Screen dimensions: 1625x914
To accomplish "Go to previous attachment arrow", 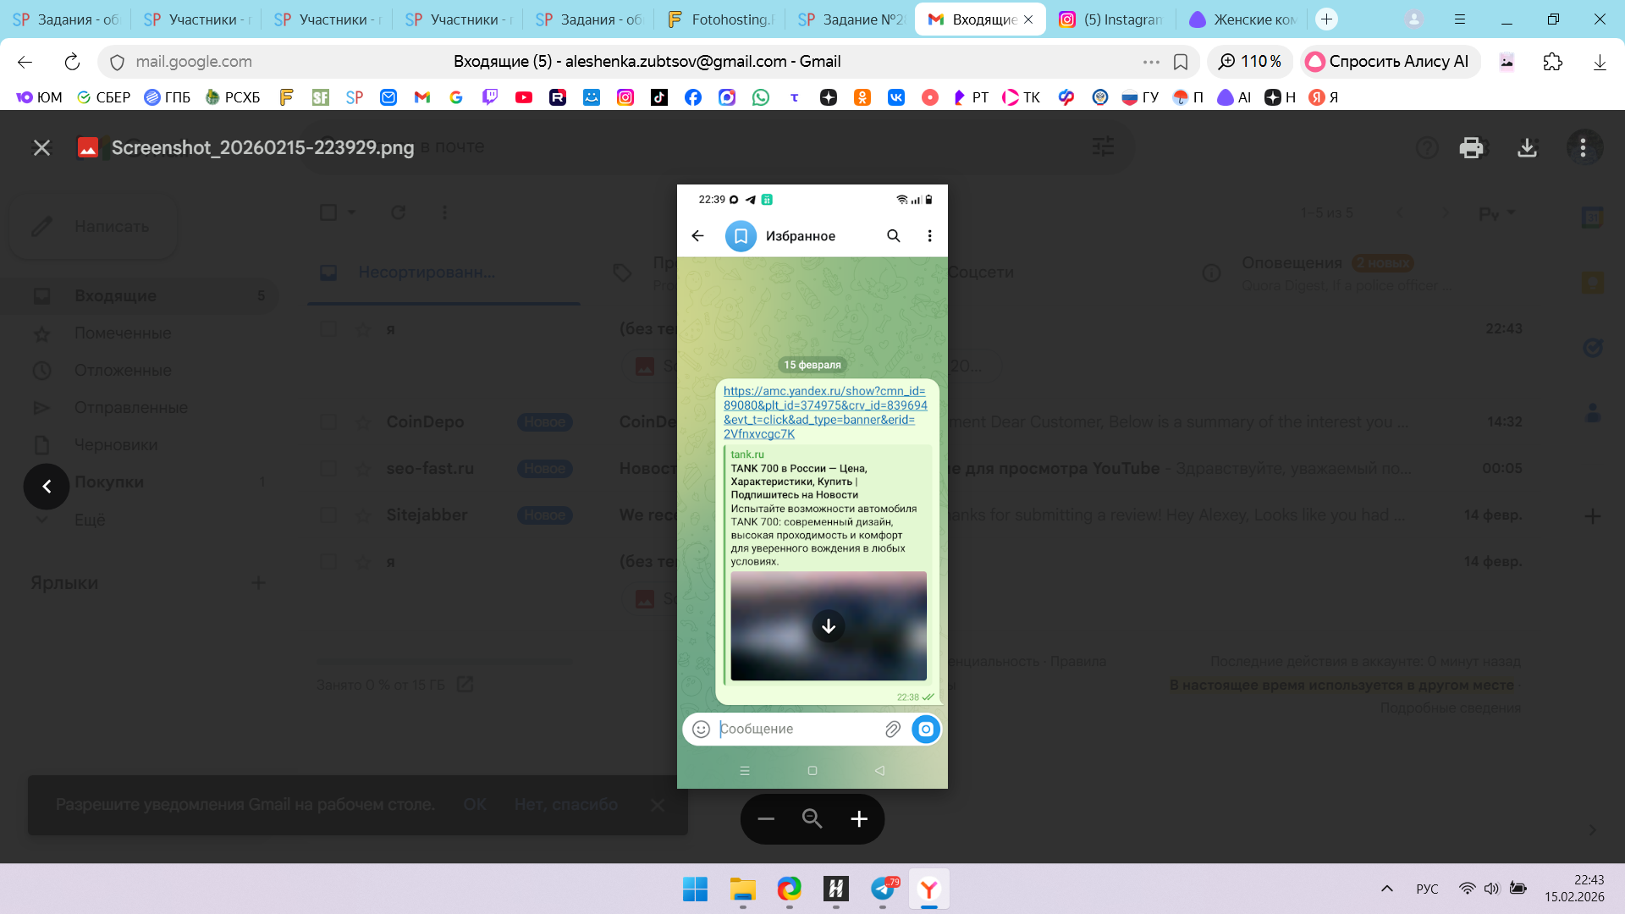I will tap(47, 486).
